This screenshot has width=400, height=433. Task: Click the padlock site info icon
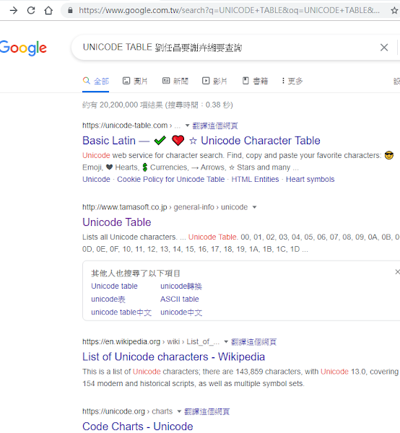point(70,11)
